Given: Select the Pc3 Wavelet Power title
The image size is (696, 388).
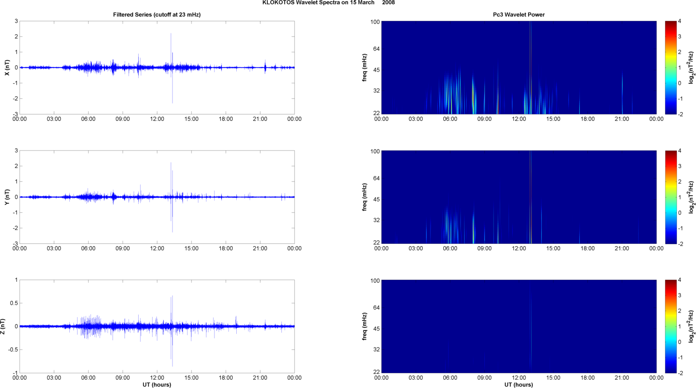Looking at the screenshot, I should tap(519, 15).
